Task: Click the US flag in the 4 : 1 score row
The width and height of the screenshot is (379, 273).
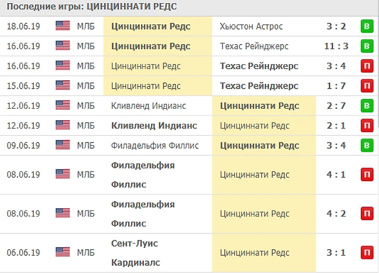Action: pos(63,174)
